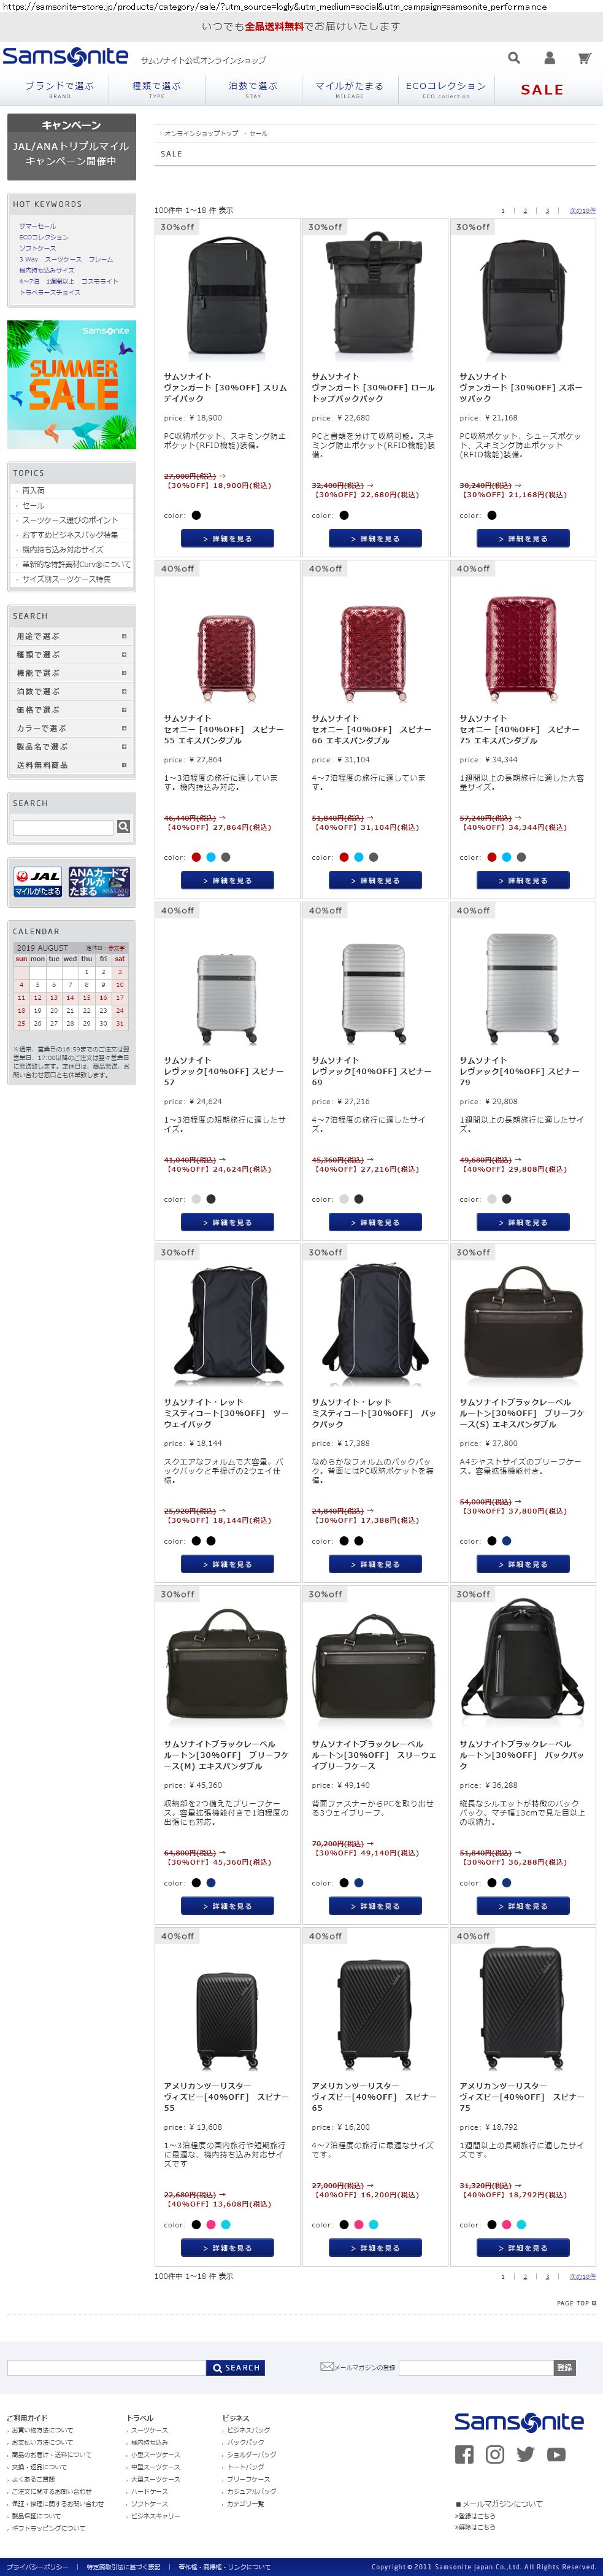Expand 用途で選ぶ in the sidebar search
Viewport: 603px width, 2576px height.
(72, 636)
